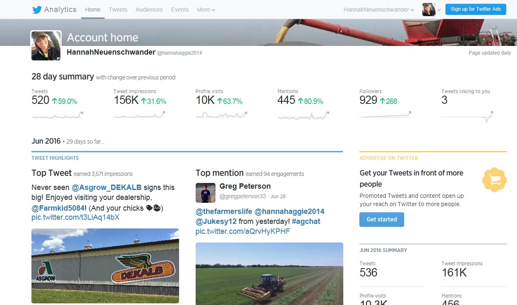The width and height of the screenshot is (517, 305).
Task: Click the small profile avatar in the header
Action: click(x=429, y=10)
